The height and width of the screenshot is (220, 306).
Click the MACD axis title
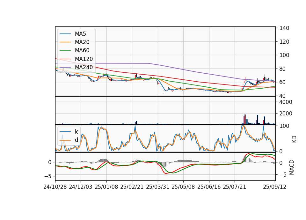(x=292, y=167)
